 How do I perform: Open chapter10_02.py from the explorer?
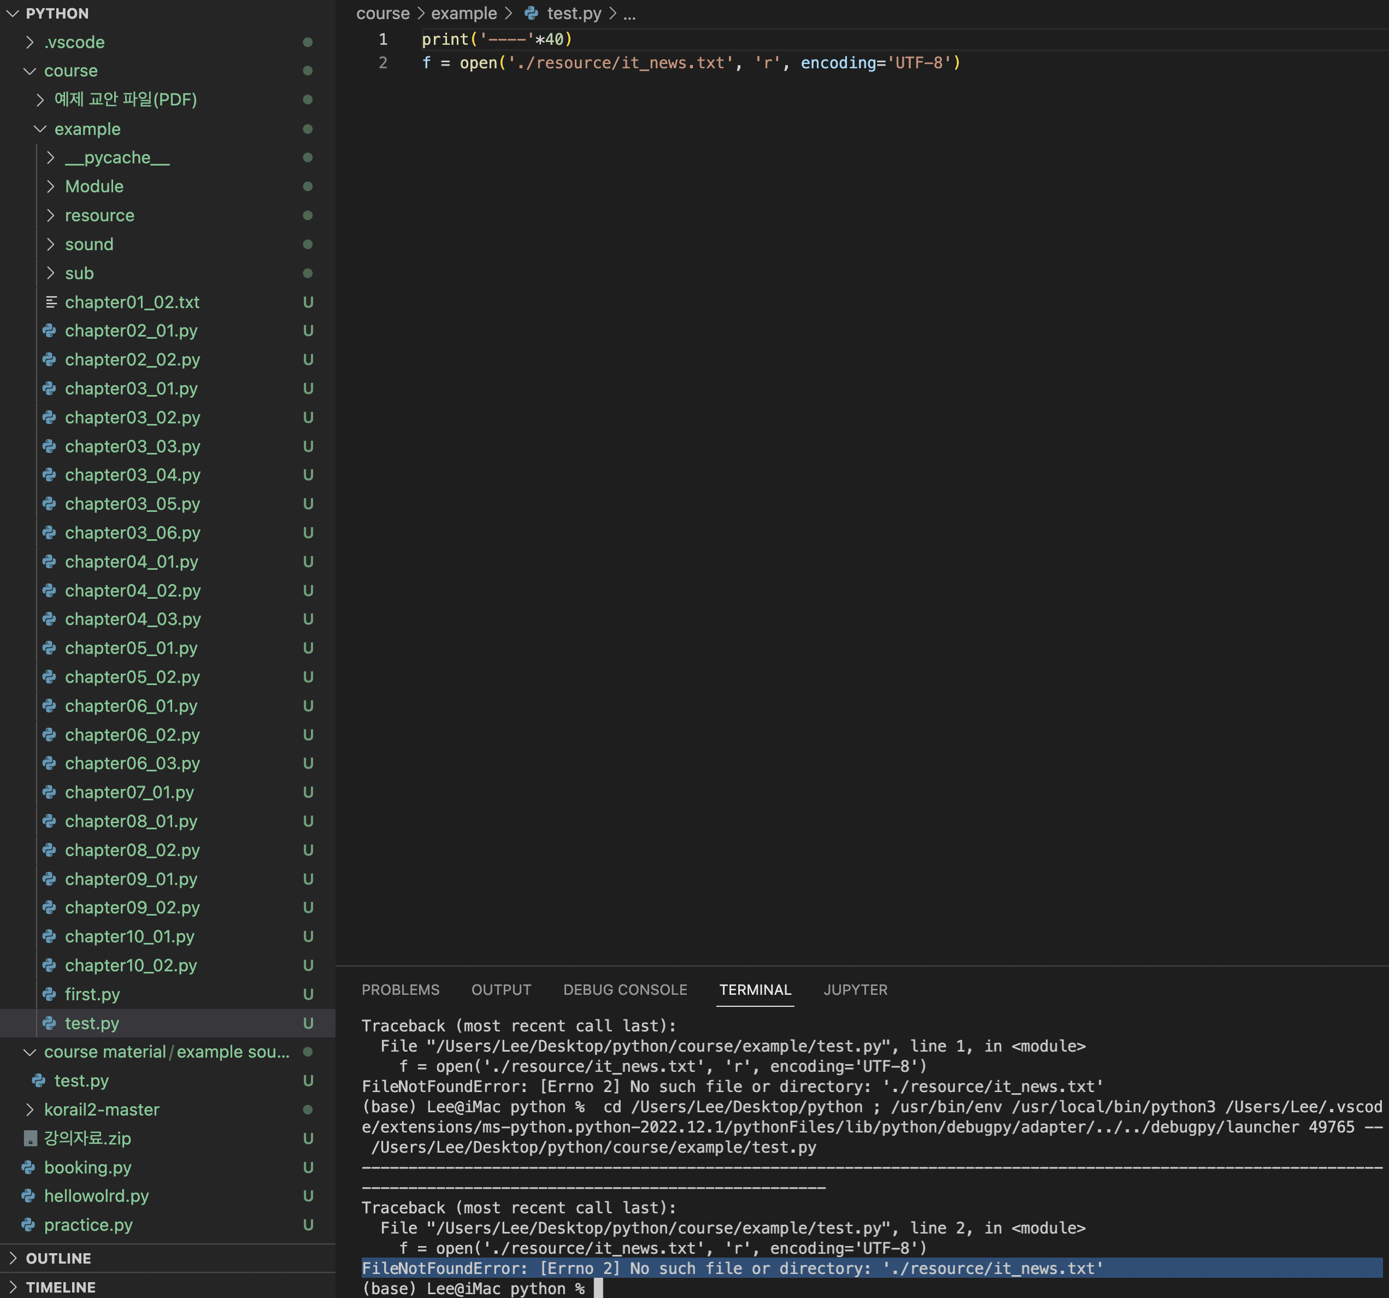[131, 965]
